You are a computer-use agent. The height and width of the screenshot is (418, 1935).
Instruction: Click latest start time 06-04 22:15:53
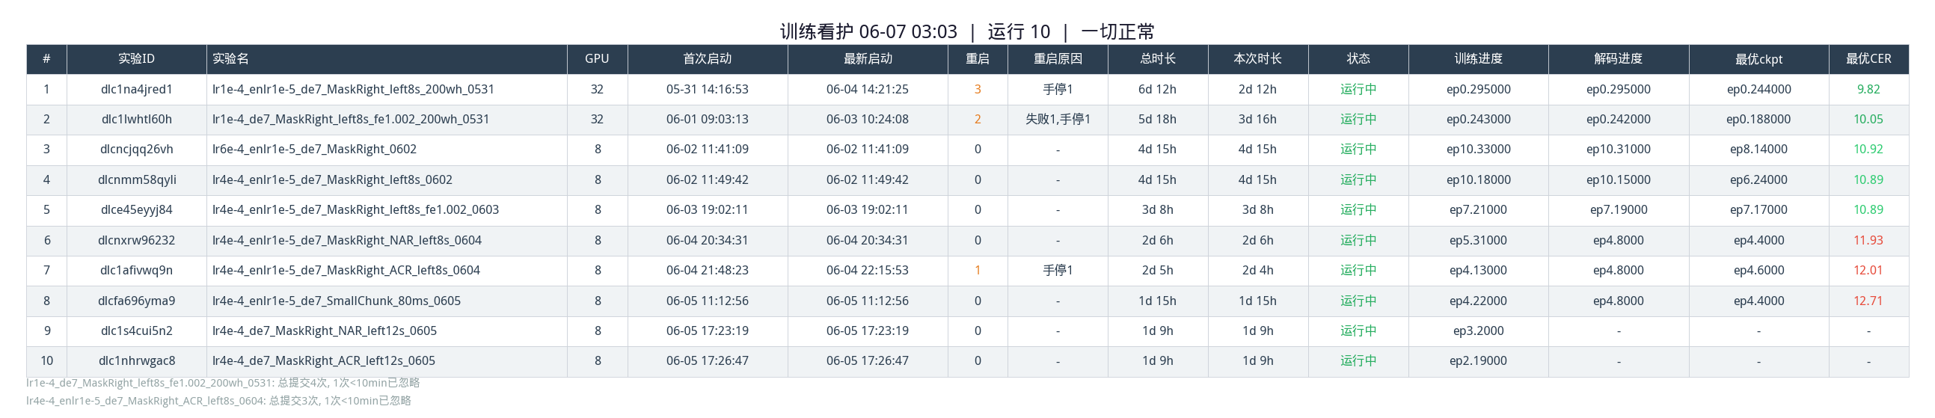point(867,270)
